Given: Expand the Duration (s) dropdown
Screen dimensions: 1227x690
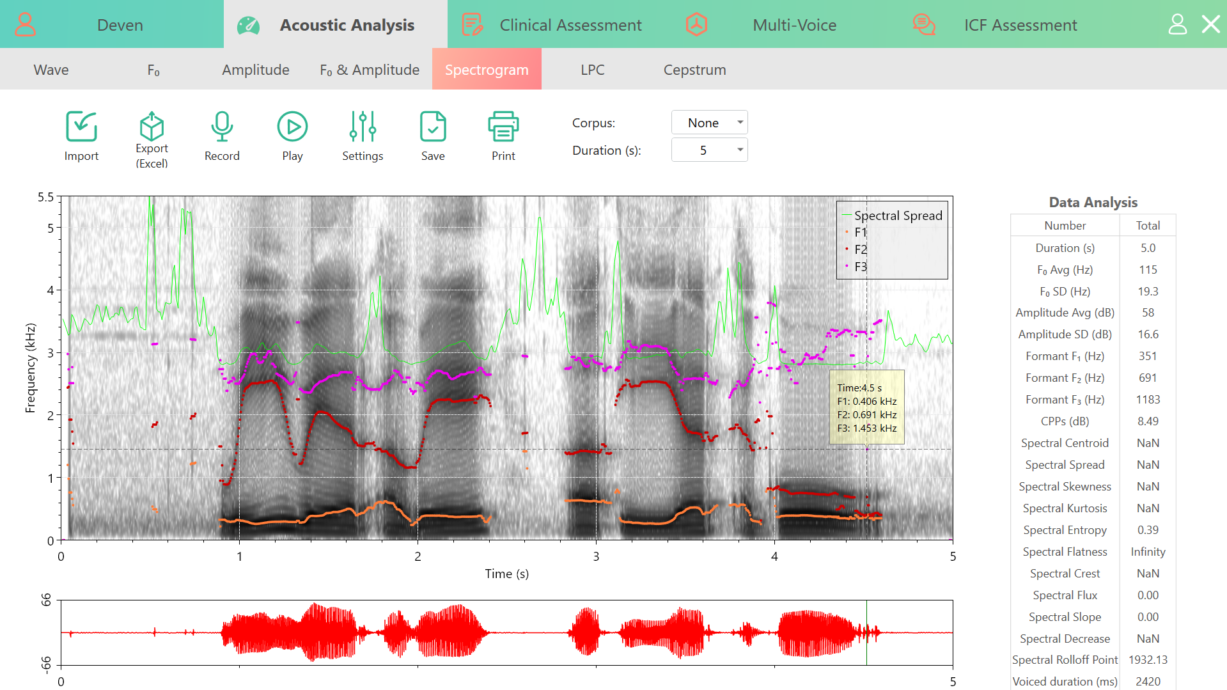Looking at the screenshot, I should [x=709, y=150].
